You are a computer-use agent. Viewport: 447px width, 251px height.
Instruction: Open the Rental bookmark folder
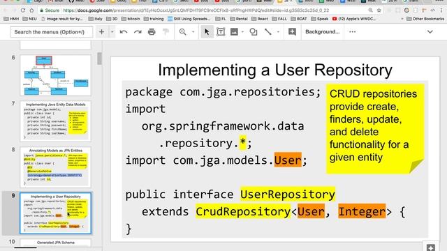[239, 19]
